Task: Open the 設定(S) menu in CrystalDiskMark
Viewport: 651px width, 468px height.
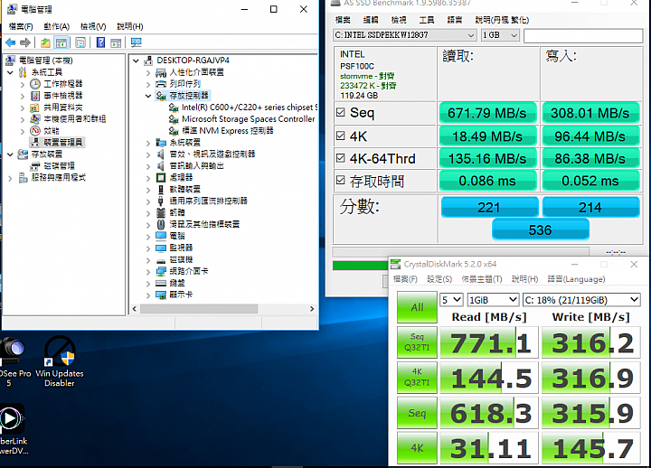Action: [439, 279]
